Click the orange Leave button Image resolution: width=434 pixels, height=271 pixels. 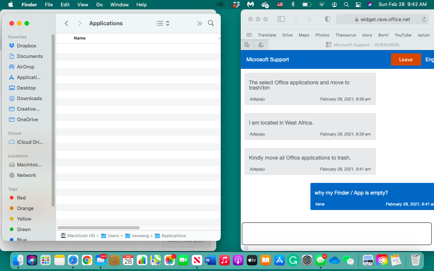point(406,59)
